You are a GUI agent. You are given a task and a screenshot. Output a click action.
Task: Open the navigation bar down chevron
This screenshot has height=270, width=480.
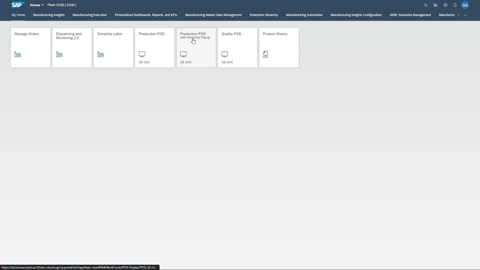[x=465, y=15]
